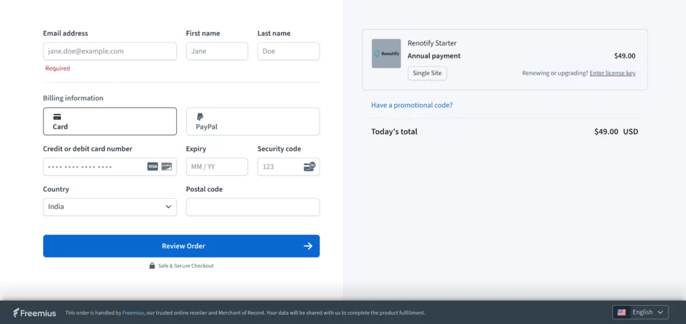
Task: Click Have a promotional code link
Action: 412,105
